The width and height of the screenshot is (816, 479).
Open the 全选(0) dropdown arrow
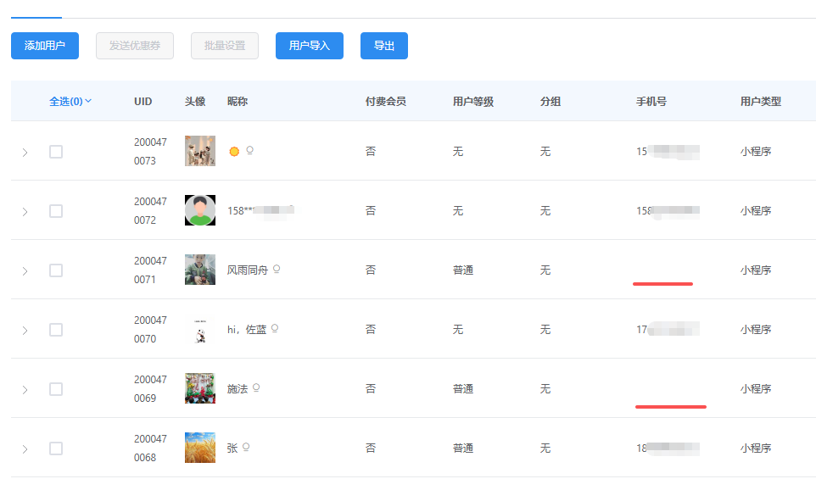89,101
